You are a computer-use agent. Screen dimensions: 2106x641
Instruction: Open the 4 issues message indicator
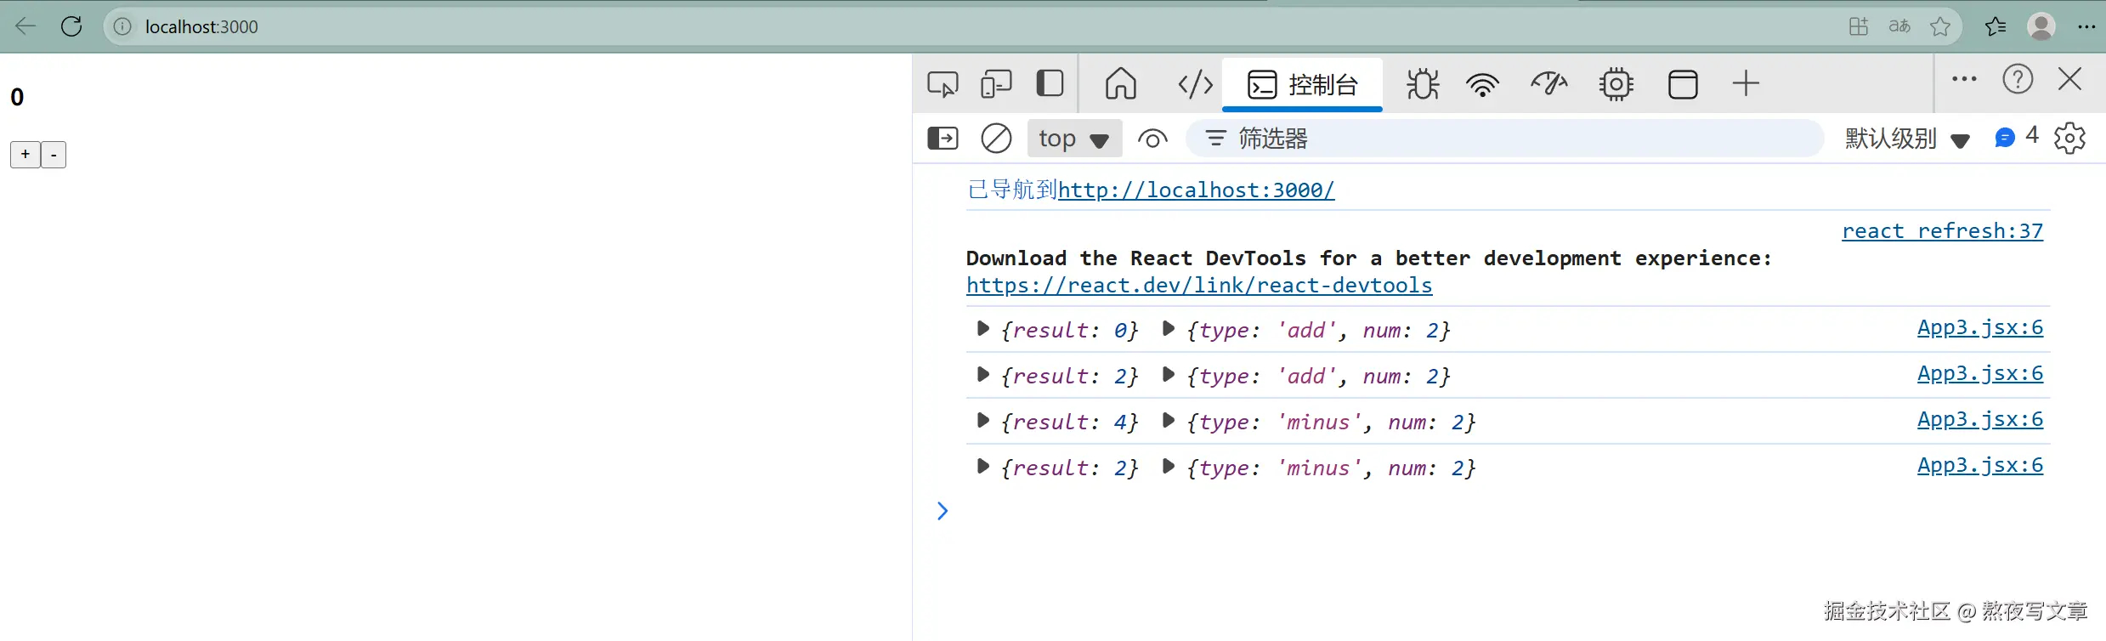point(2016,136)
